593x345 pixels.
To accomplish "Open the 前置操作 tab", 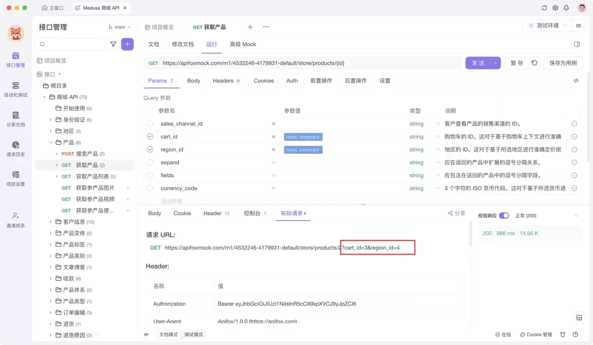I will tap(321, 80).
